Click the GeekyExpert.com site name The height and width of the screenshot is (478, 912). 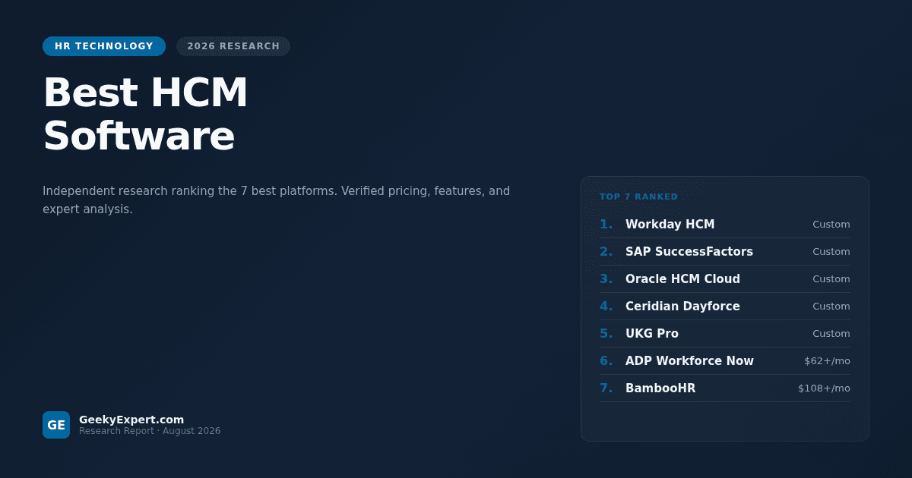point(131,420)
